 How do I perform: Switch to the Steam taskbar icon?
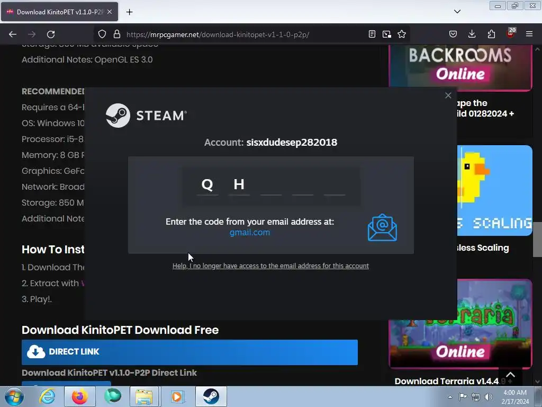211,396
